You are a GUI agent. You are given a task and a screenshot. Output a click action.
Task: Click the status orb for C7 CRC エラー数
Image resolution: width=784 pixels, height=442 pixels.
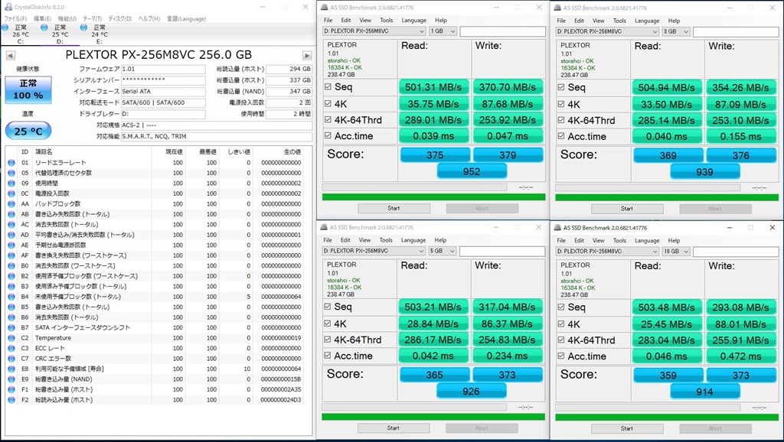tap(11, 359)
